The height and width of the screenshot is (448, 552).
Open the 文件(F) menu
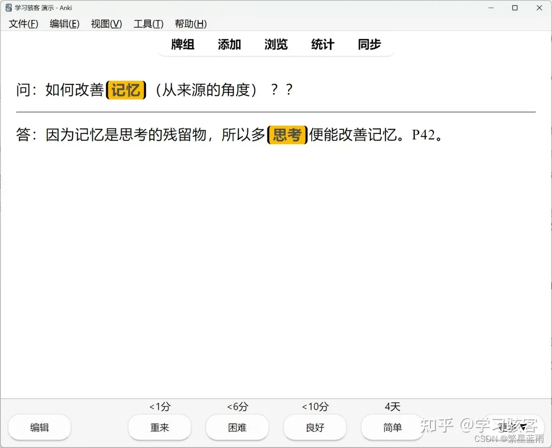coord(23,23)
